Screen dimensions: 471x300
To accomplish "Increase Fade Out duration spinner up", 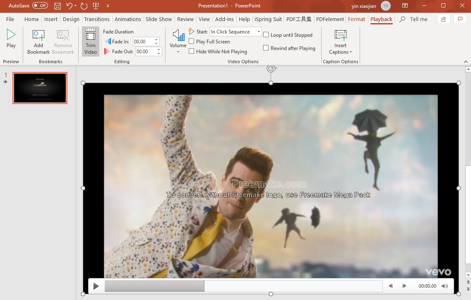I will 159,49.
